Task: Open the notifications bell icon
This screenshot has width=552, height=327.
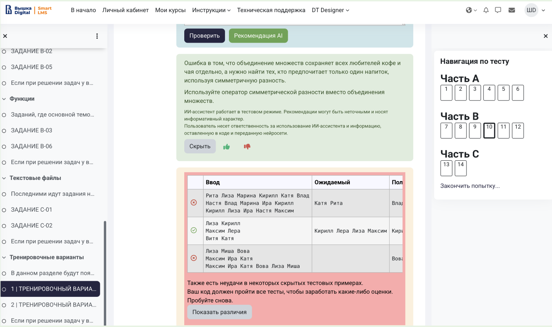Action: coord(486,10)
